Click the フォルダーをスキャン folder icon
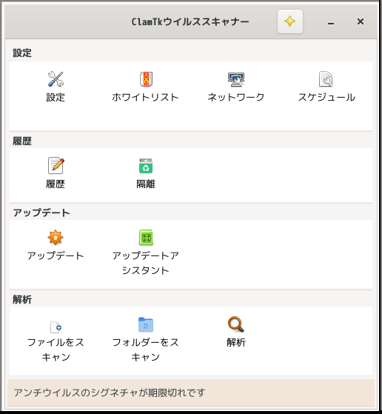The width and height of the screenshot is (382, 414). pyautogui.click(x=146, y=324)
